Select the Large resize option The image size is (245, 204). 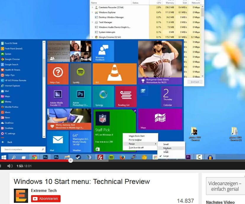[166, 156]
